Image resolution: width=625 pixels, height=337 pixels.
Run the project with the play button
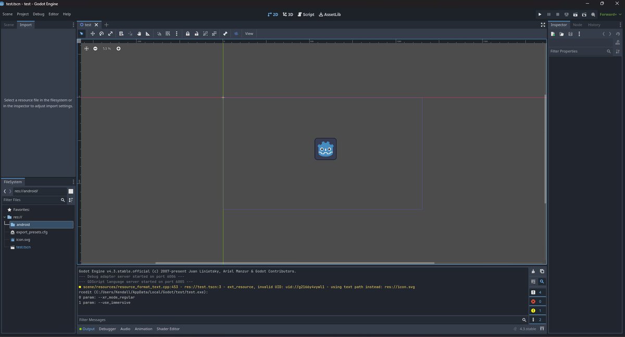(x=540, y=15)
